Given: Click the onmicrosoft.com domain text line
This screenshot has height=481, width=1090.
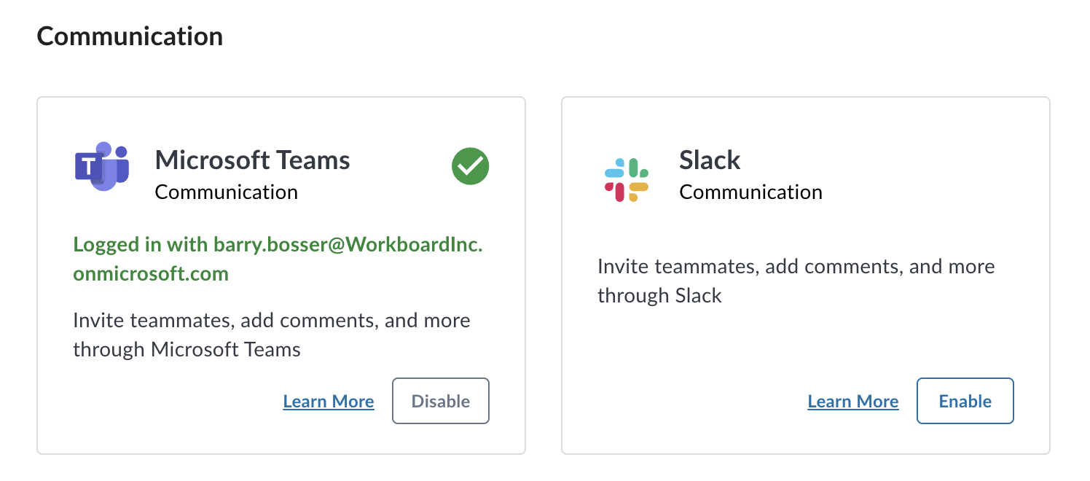Looking at the screenshot, I should tap(151, 274).
